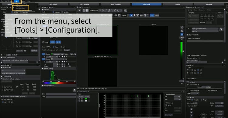Adjust the HV voltage slider handle
Image resolution: width=228 pixels, height=118 pixels.
pyautogui.click(x=69, y=64)
